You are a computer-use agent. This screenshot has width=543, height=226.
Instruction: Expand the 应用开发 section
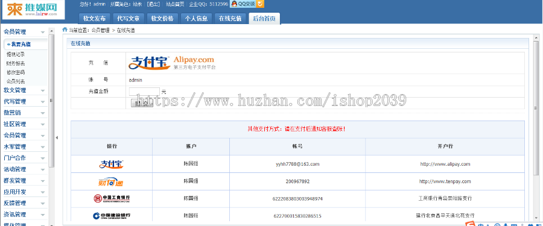[24, 192]
